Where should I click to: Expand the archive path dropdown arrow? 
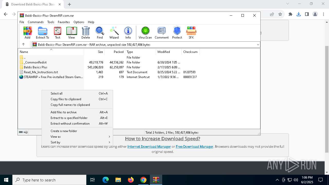(x=258, y=45)
